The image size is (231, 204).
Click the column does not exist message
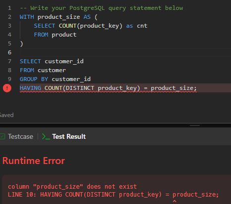[x=72, y=187]
